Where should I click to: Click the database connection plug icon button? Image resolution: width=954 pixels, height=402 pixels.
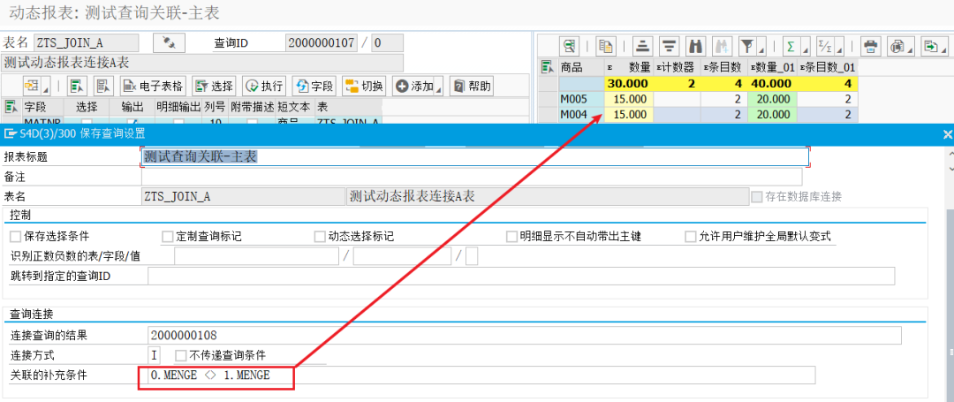click(x=169, y=43)
